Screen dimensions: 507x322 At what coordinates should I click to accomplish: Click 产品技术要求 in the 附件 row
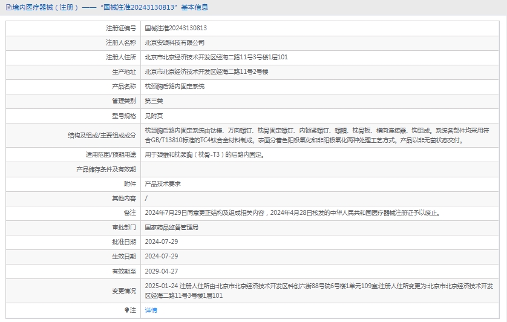click(163, 184)
